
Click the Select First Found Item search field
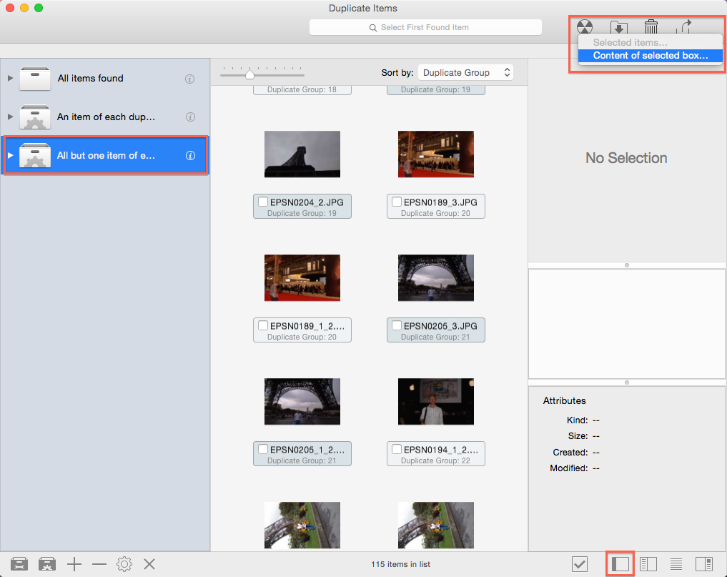coord(425,27)
